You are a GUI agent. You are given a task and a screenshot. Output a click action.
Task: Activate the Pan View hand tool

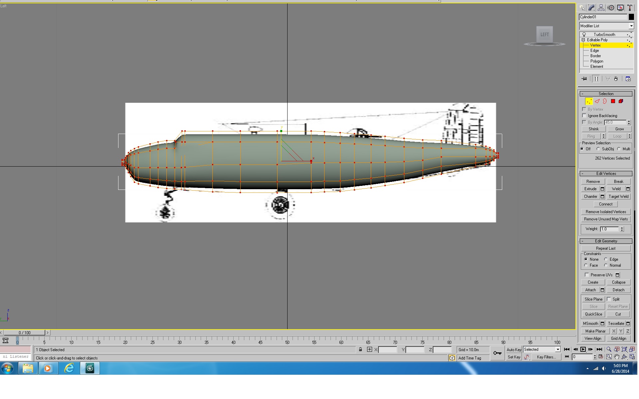(617, 357)
